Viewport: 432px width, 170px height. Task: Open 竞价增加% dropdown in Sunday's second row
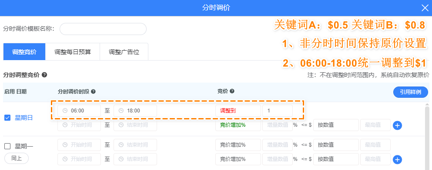(238, 125)
